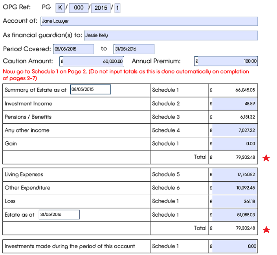Select the Caution Amount field
Viewport: 277px width, 255px height.
(x=92, y=61)
